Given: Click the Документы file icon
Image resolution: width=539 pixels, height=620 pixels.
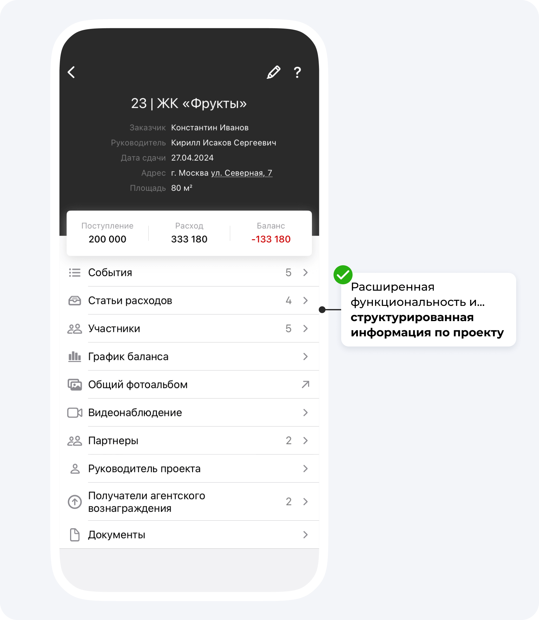Looking at the screenshot, I should coord(75,535).
